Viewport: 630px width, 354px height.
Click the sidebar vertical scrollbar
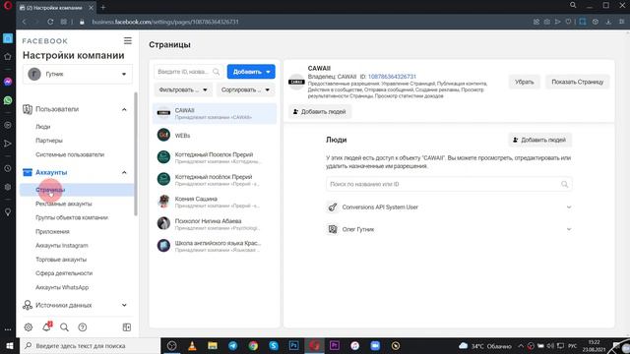(136, 153)
